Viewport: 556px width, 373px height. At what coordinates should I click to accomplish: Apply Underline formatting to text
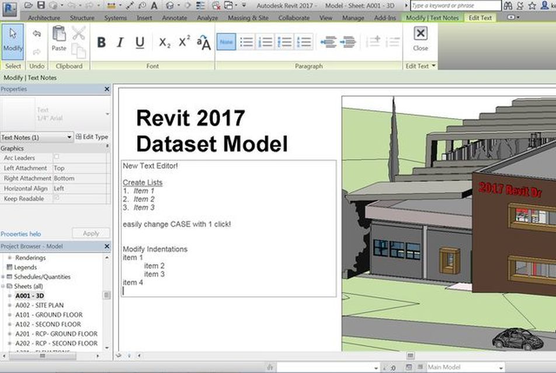click(x=140, y=42)
